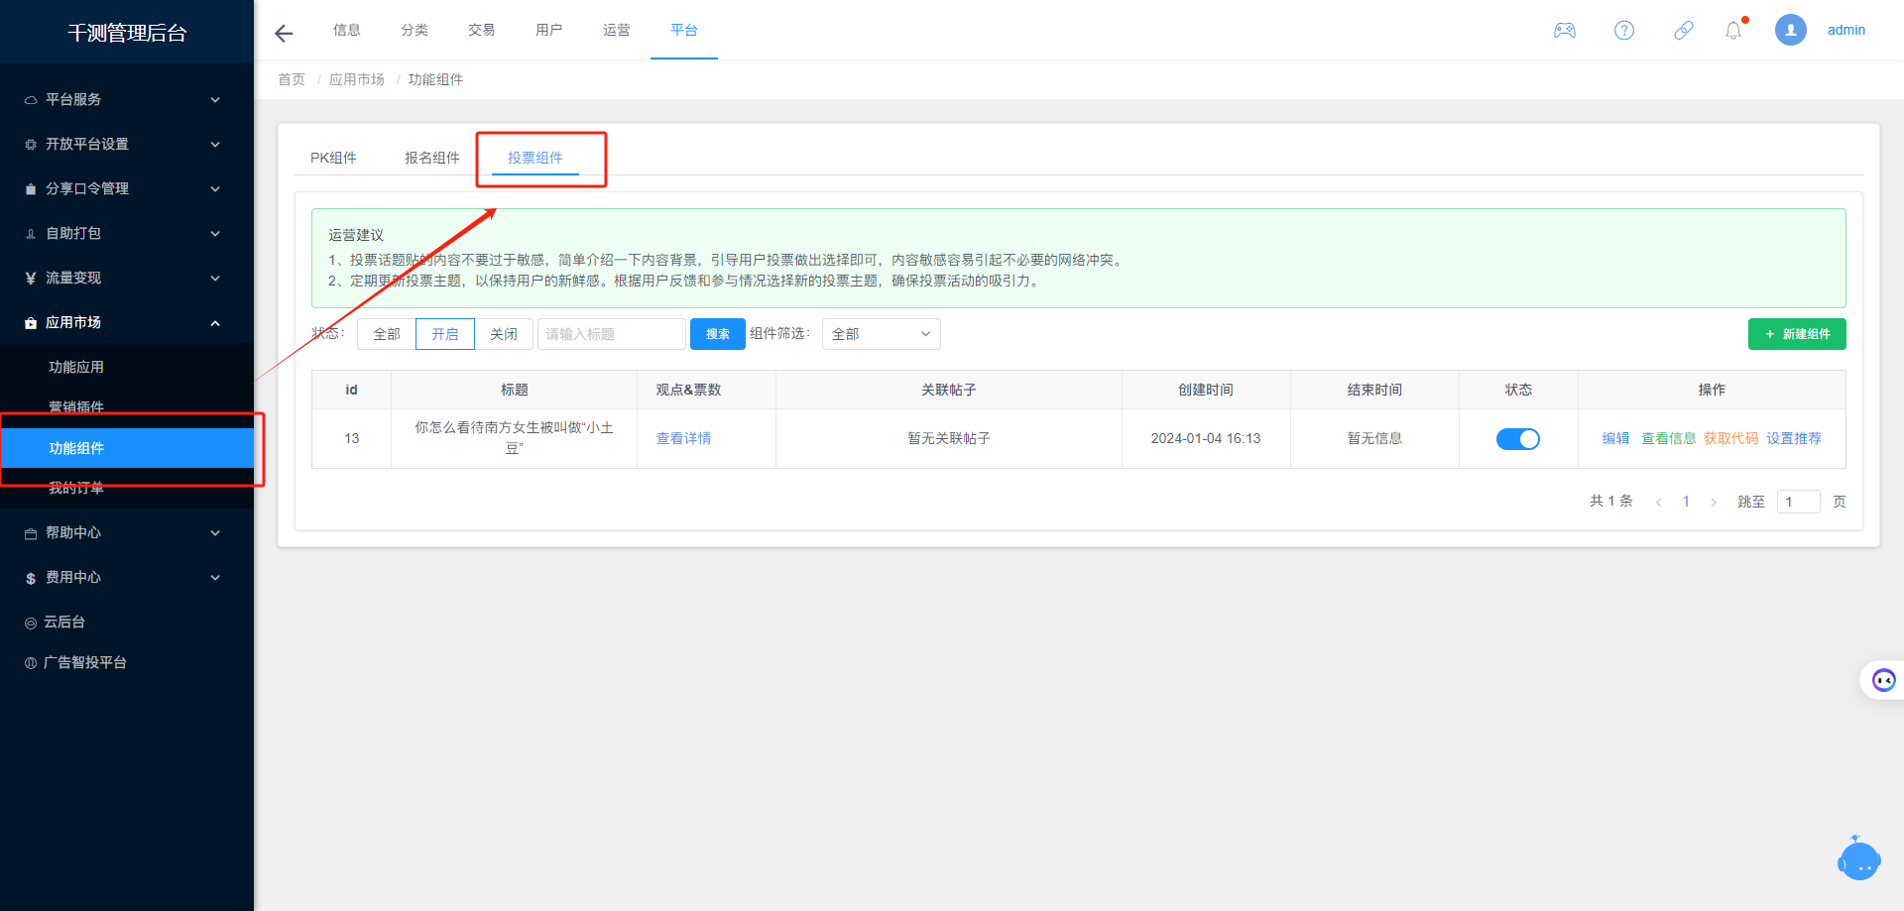
Task: Switch to PK组件 tab
Action: [333, 158]
